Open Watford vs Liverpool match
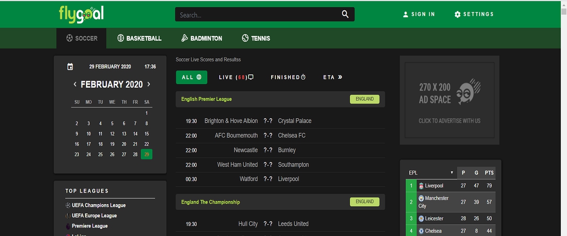This screenshot has width=567, height=236. [x=280, y=179]
